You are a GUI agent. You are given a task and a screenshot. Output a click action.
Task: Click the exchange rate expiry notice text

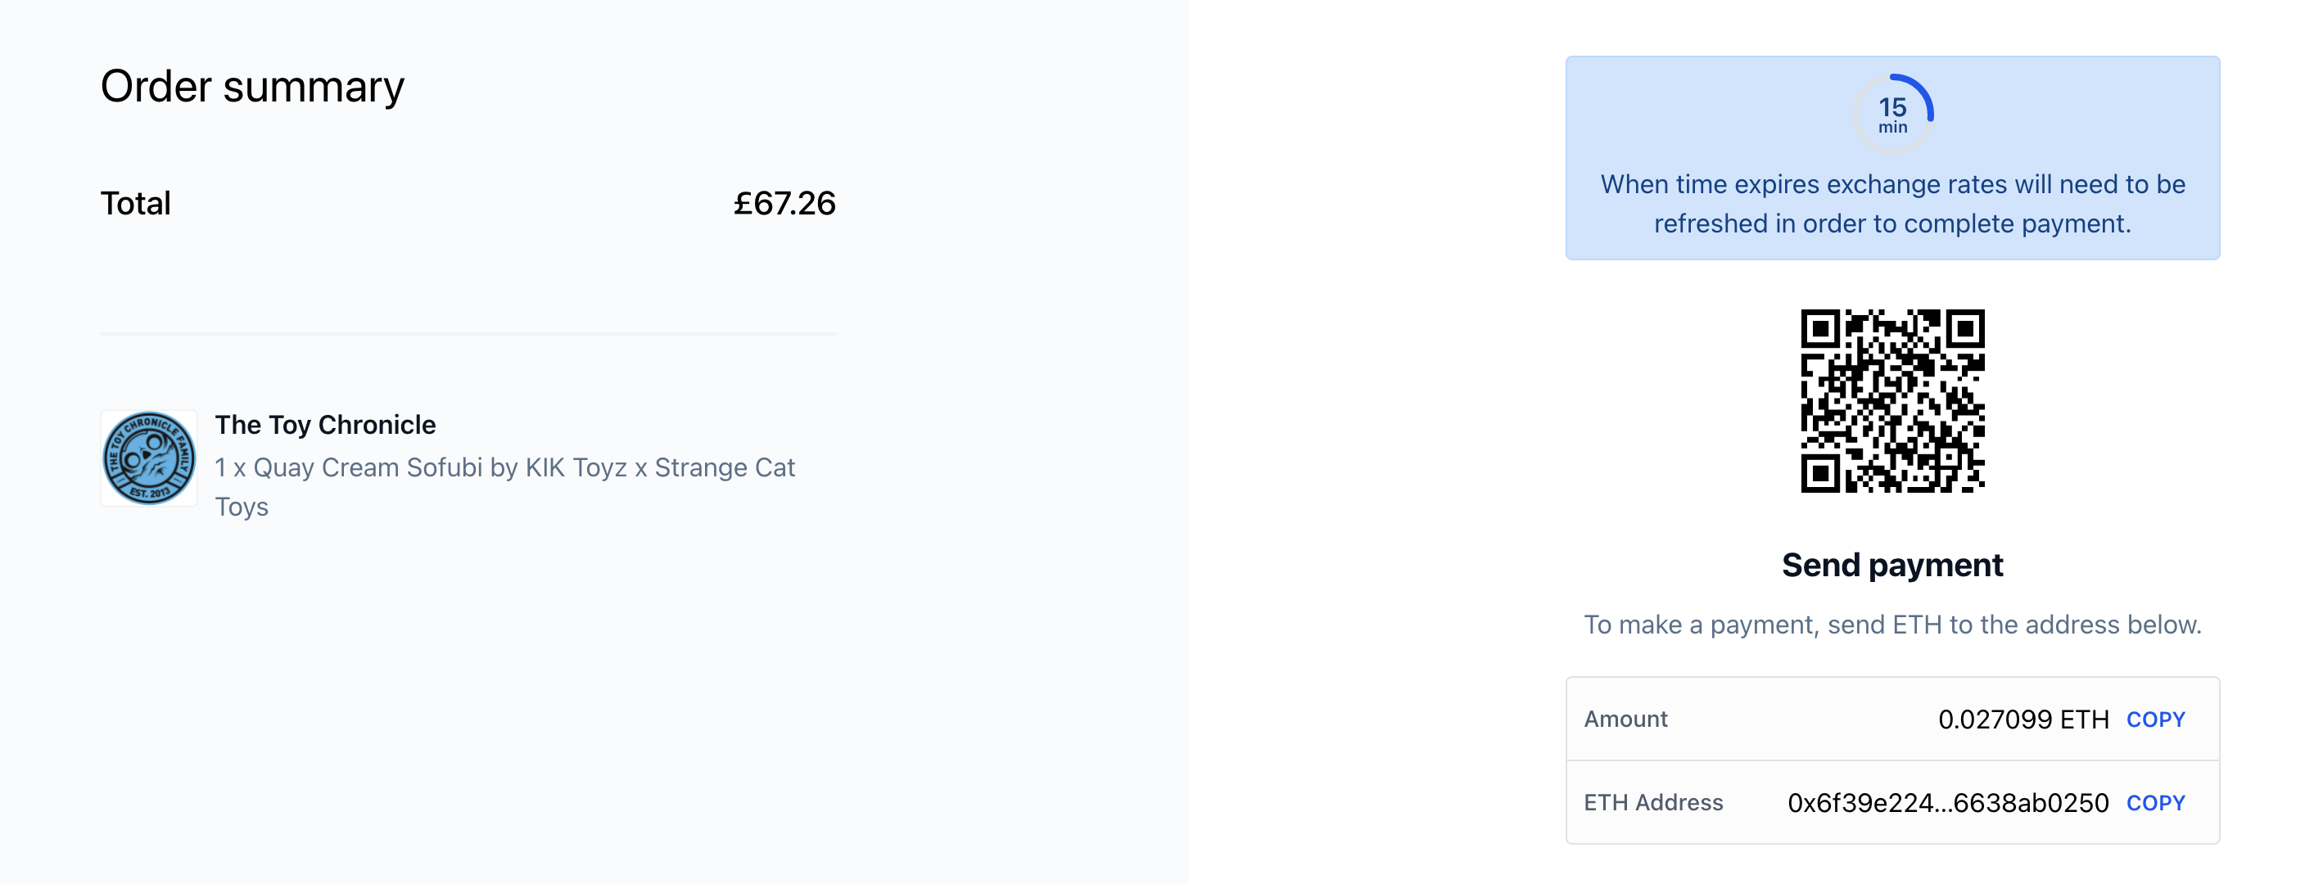coord(1892,204)
